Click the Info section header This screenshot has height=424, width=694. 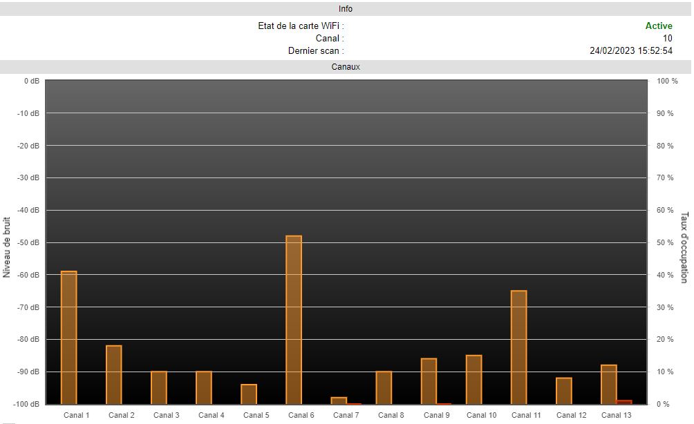tap(346, 9)
